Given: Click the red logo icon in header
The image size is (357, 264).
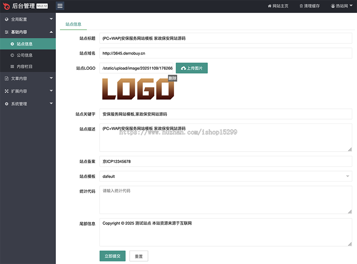Looking at the screenshot, I should click(6, 6).
